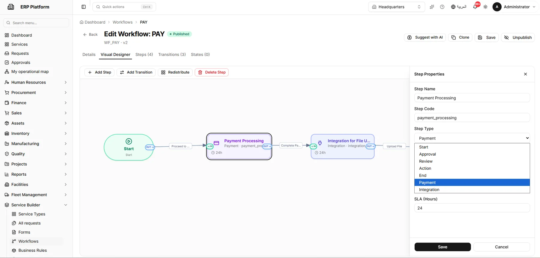Click the Step Name input field
This screenshot has height=258, width=540.
[x=472, y=98]
